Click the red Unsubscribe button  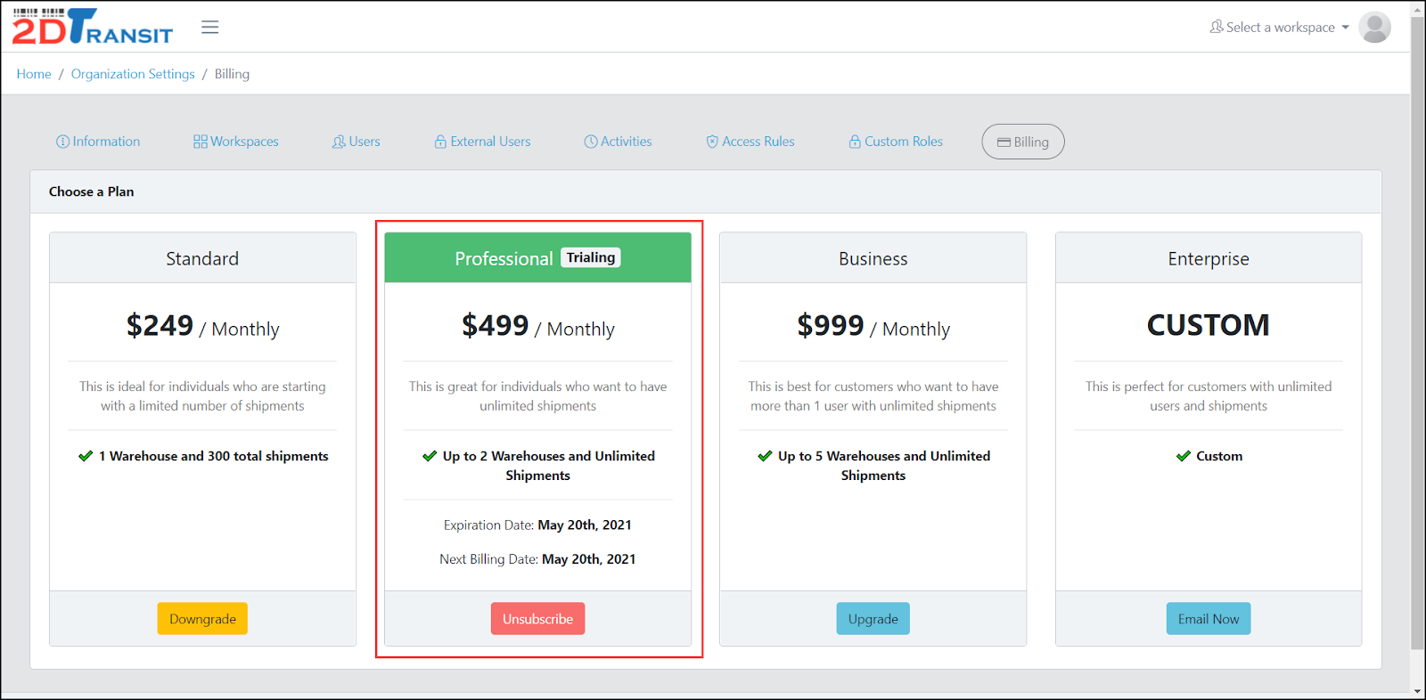click(537, 619)
